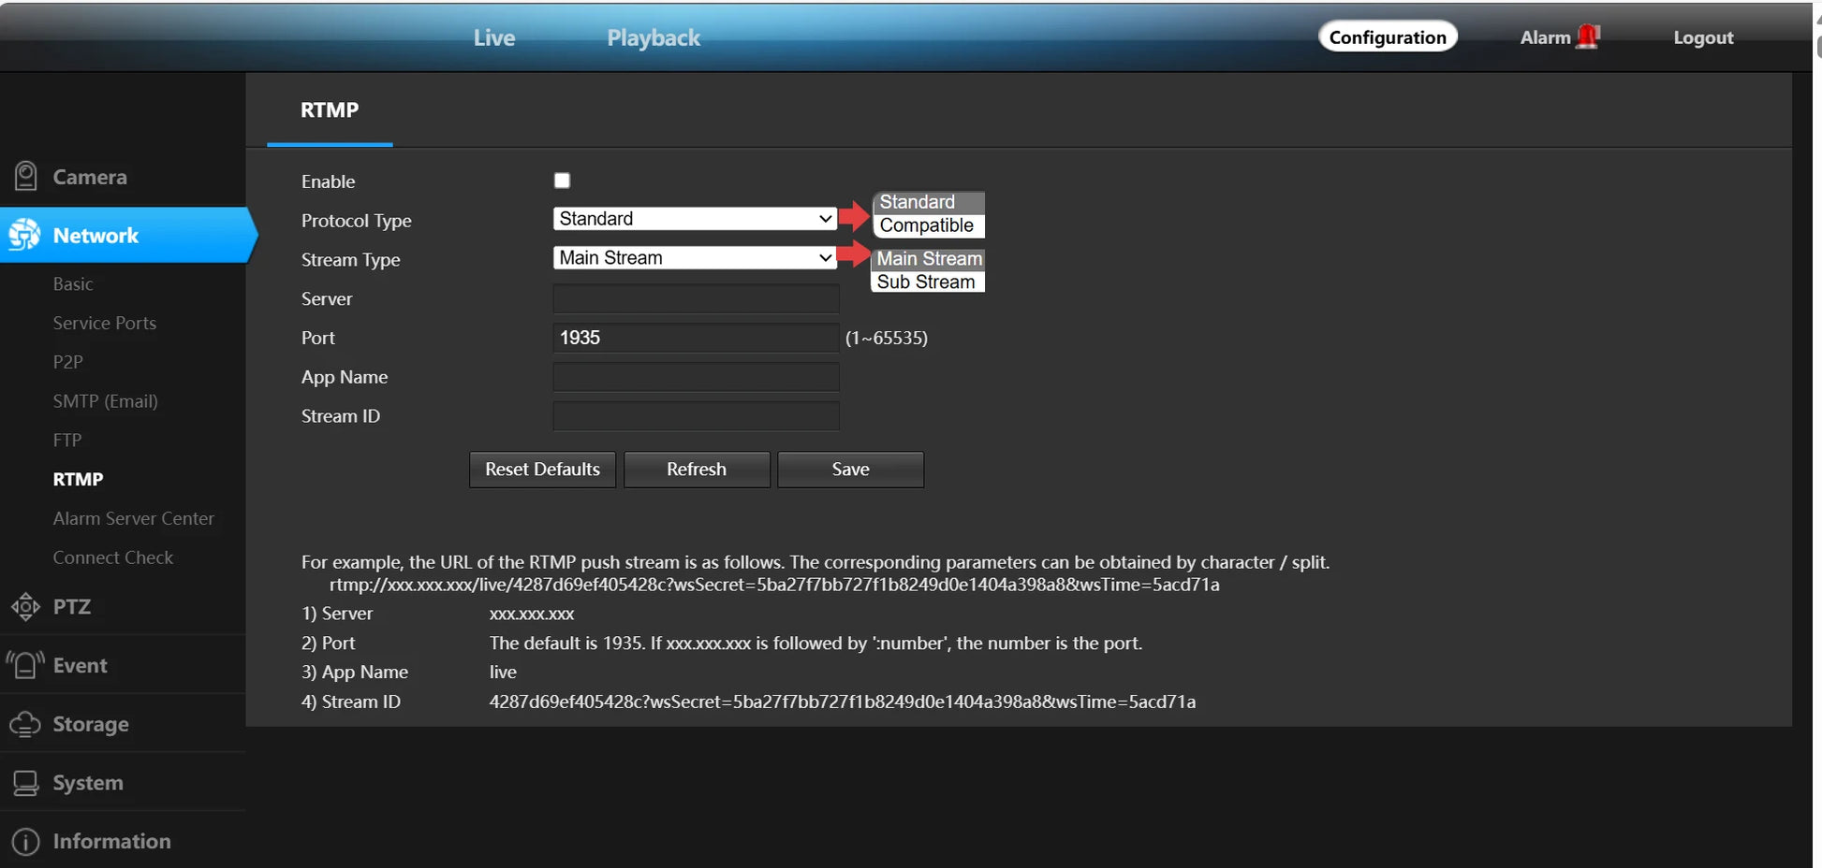Choose Compatible from protocol options
The height and width of the screenshot is (868, 1822).
926,225
